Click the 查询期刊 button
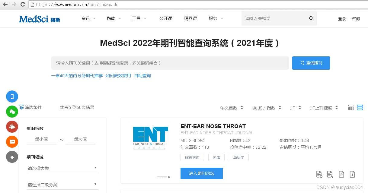 click(311, 63)
